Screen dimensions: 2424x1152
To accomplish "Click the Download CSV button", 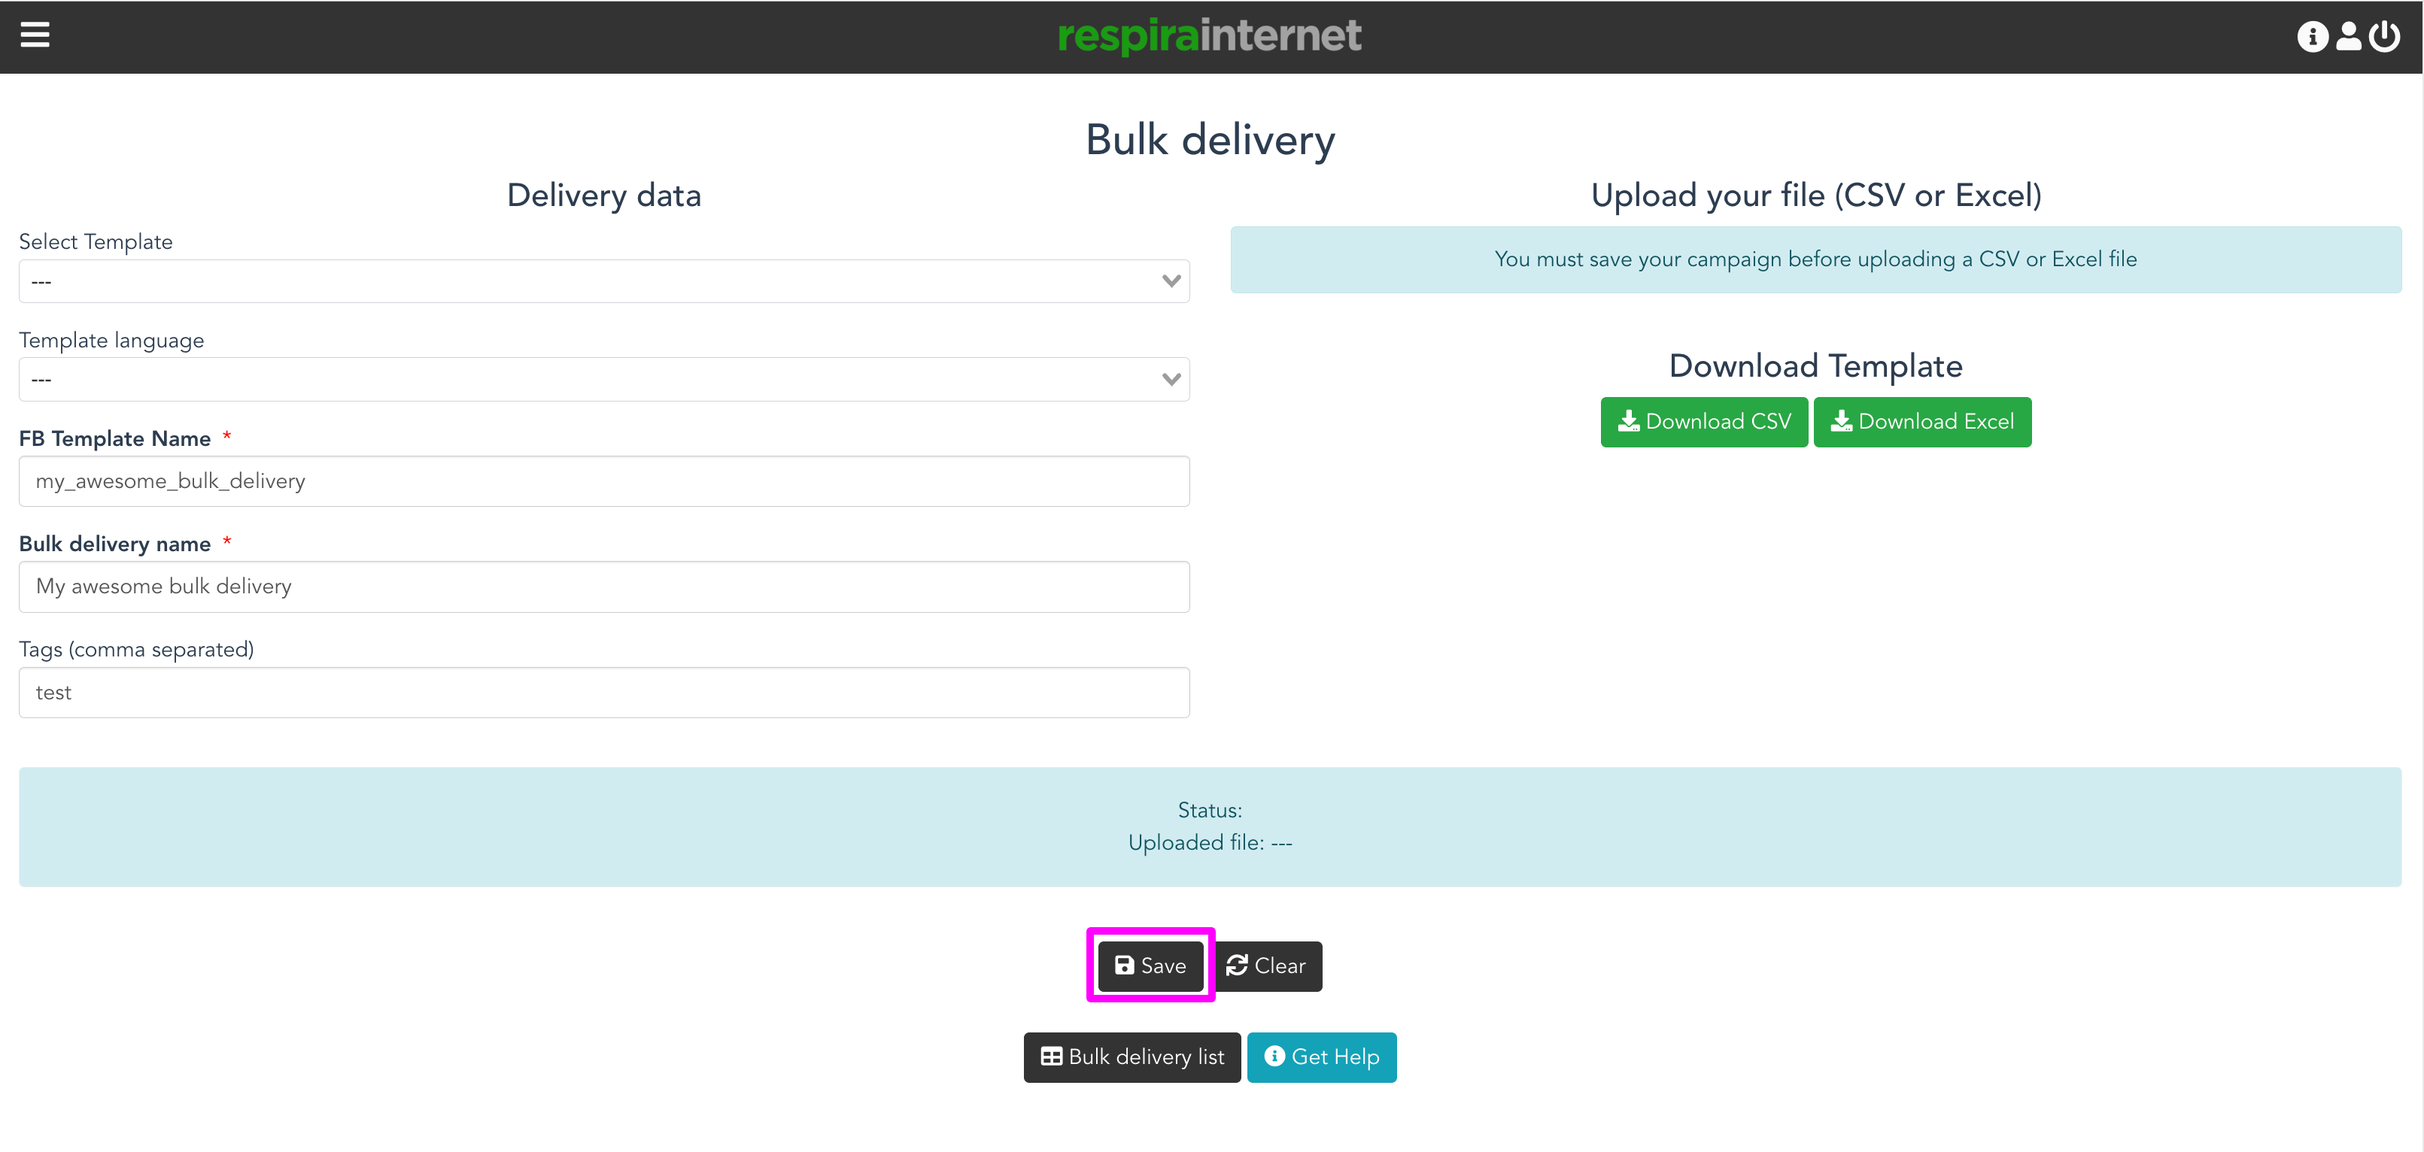I will (x=1703, y=421).
